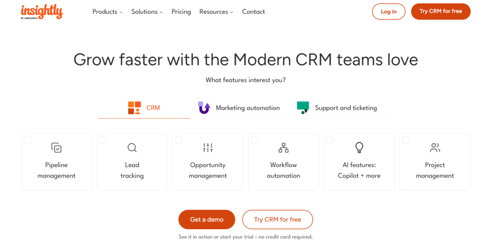This screenshot has width=503, height=243.
Task: Click the Pipeline management checklist icon
Action: click(x=56, y=147)
